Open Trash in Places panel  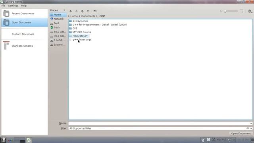click(x=58, y=27)
